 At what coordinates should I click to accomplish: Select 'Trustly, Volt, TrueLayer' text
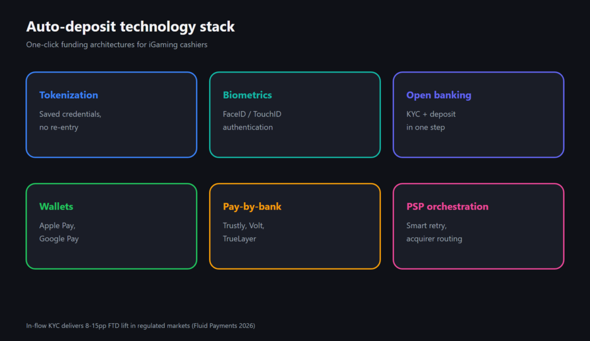click(244, 232)
